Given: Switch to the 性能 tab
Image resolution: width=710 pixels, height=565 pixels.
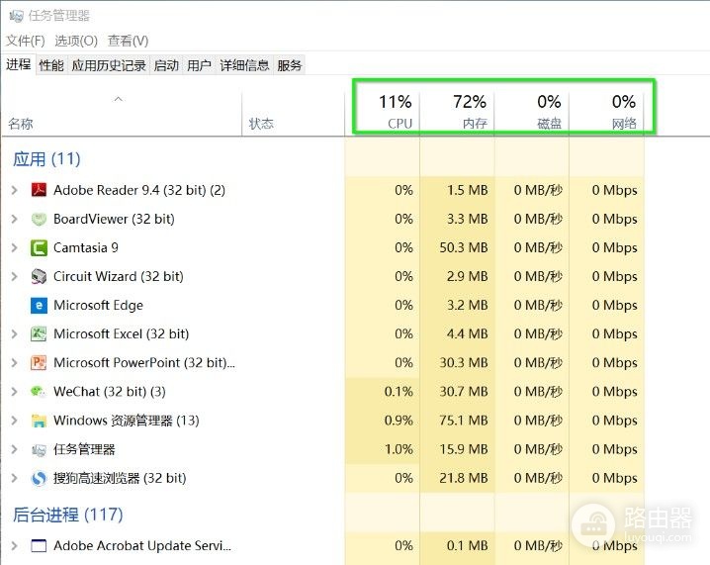Looking at the screenshot, I should click(51, 65).
